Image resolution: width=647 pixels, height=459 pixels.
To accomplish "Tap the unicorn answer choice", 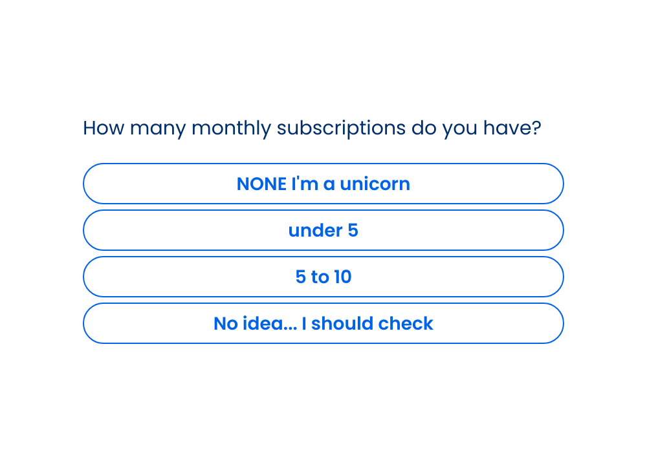I will pos(323,184).
